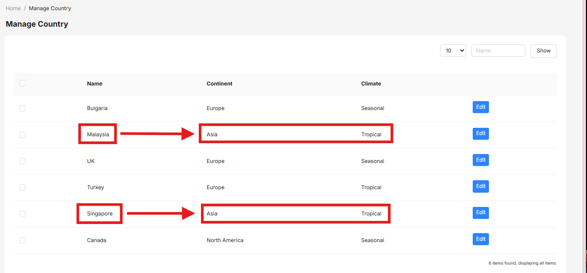Click the Home breadcrumb link
Screen dimensions: 587x273
13,8
